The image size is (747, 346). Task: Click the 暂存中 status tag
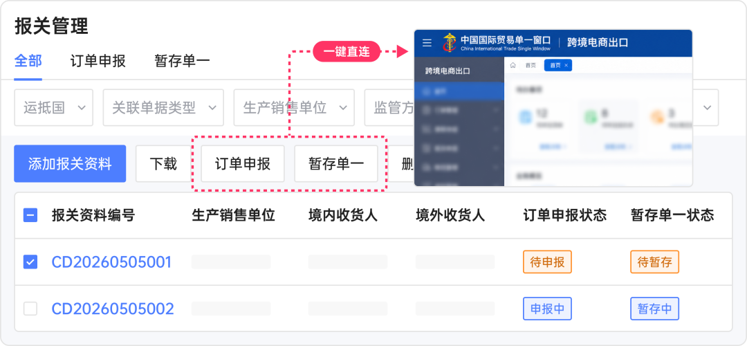pos(654,309)
